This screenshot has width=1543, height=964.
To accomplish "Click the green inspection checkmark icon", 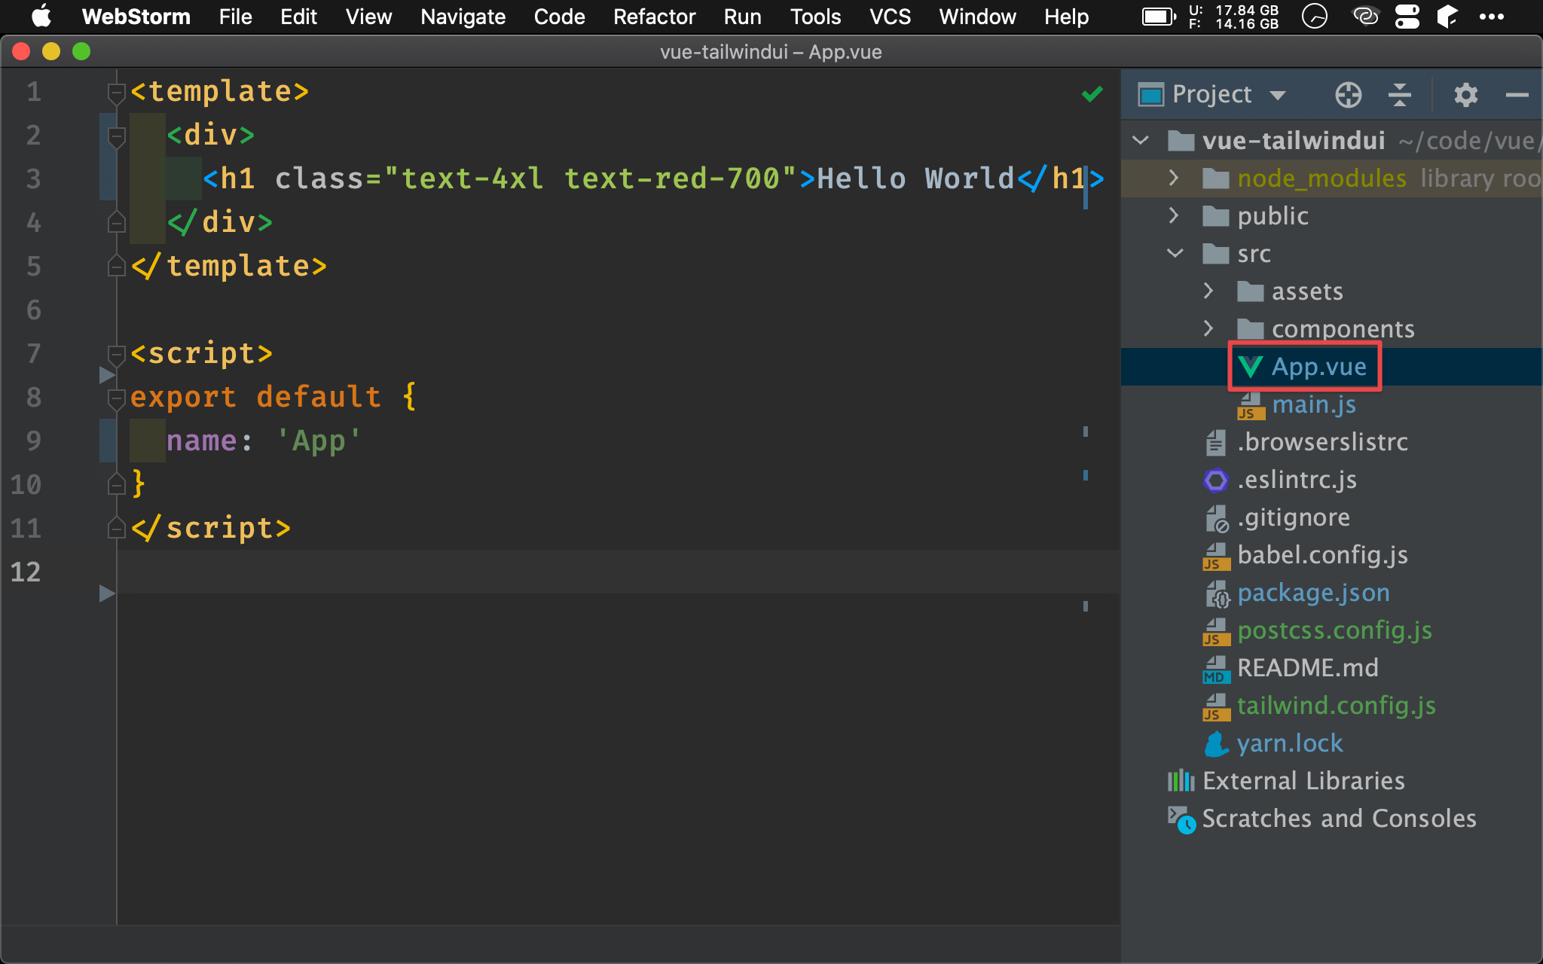I will coord(1092,94).
